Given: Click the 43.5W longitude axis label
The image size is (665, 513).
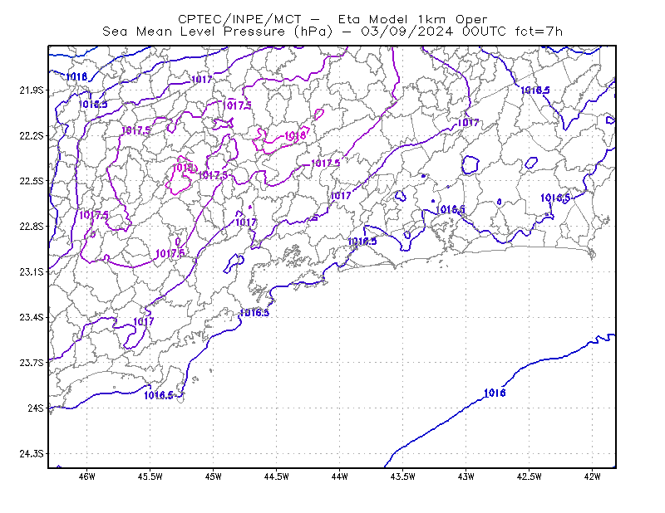Looking at the screenshot, I should 403,476.
